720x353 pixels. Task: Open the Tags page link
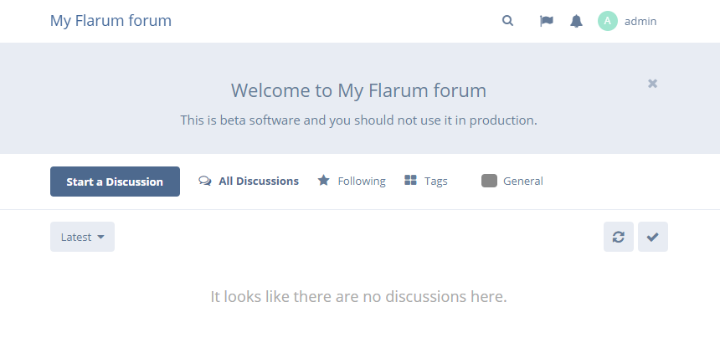pos(426,181)
